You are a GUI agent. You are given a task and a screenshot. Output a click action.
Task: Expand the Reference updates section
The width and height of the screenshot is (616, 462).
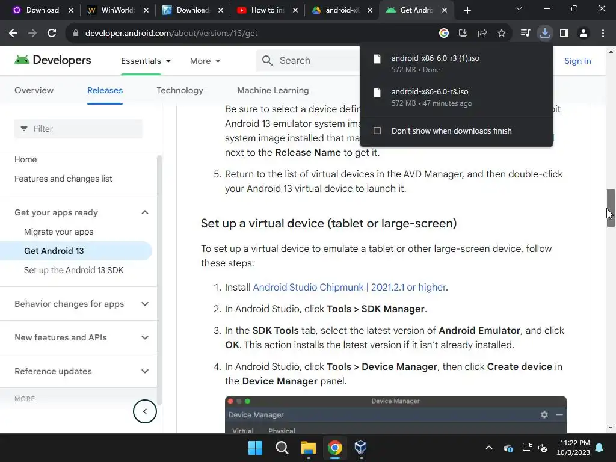pyautogui.click(x=145, y=371)
